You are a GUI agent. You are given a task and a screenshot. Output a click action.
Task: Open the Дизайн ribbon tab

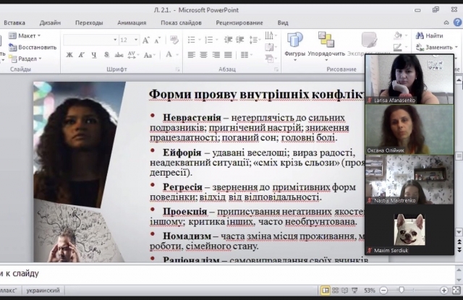[50, 22]
